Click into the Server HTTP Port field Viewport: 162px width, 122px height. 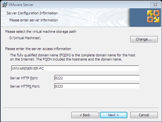tap(97, 78)
